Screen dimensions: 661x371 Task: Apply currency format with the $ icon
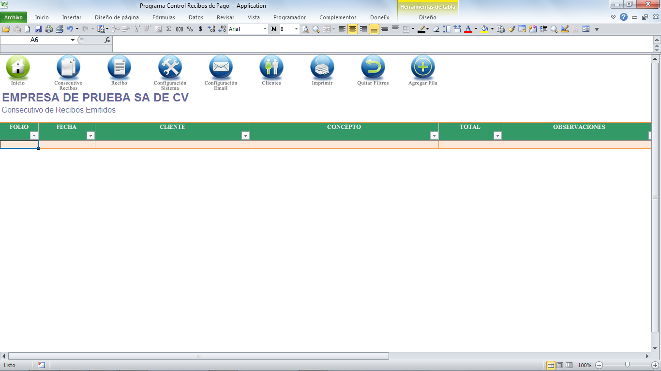pyautogui.click(x=201, y=29)
